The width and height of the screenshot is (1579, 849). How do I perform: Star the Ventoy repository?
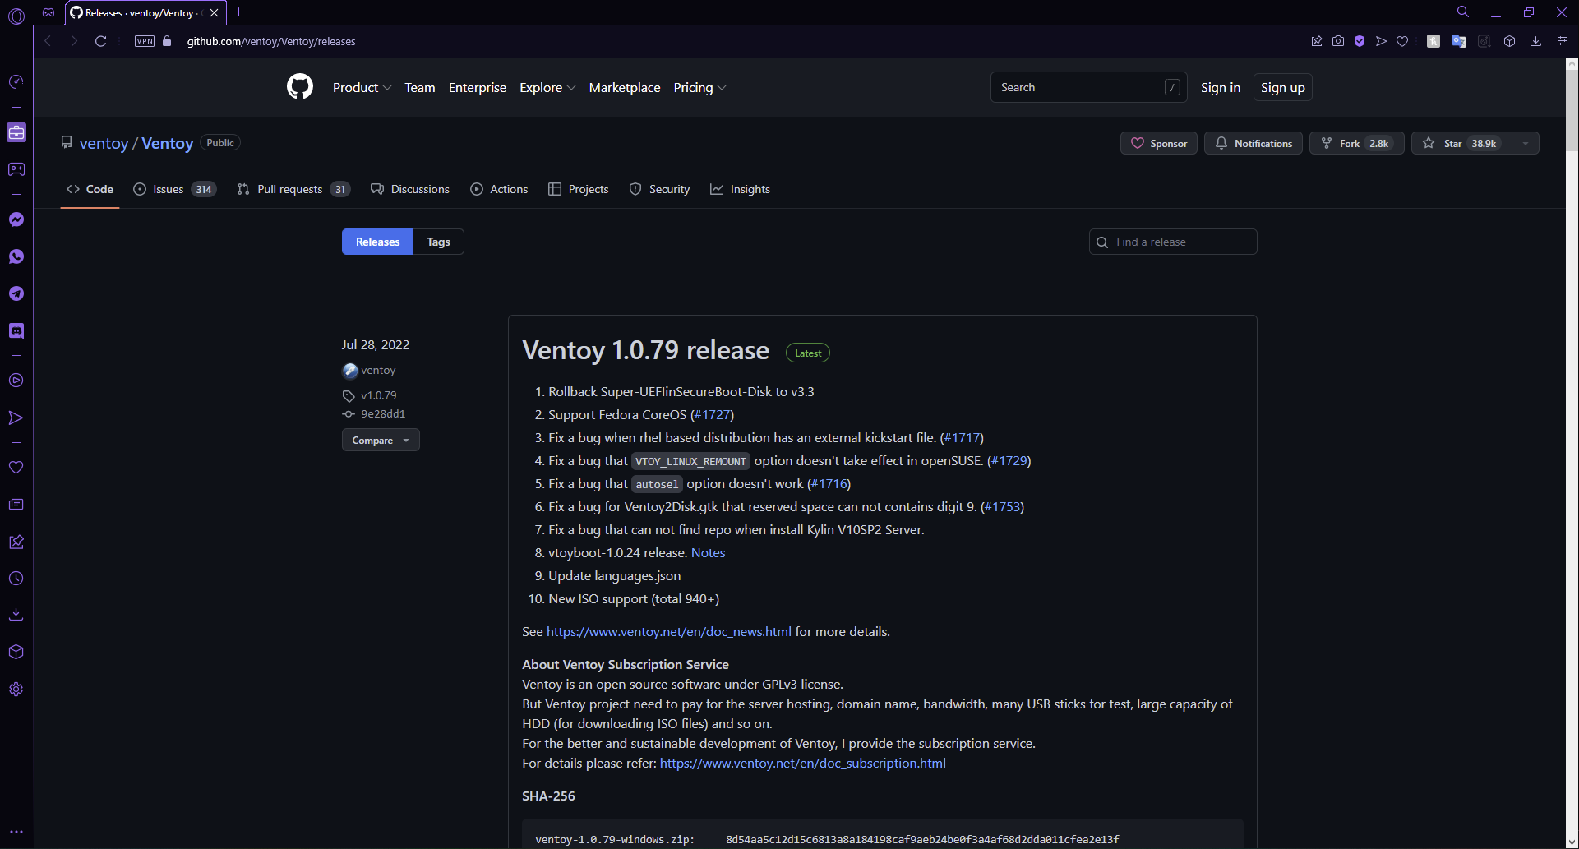click(1462, 143)
